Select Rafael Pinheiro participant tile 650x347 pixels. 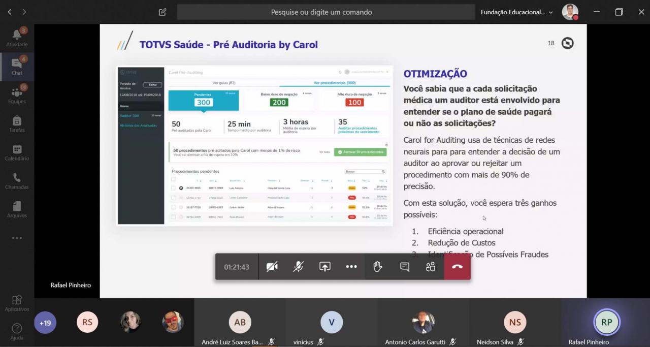(606, 323)
